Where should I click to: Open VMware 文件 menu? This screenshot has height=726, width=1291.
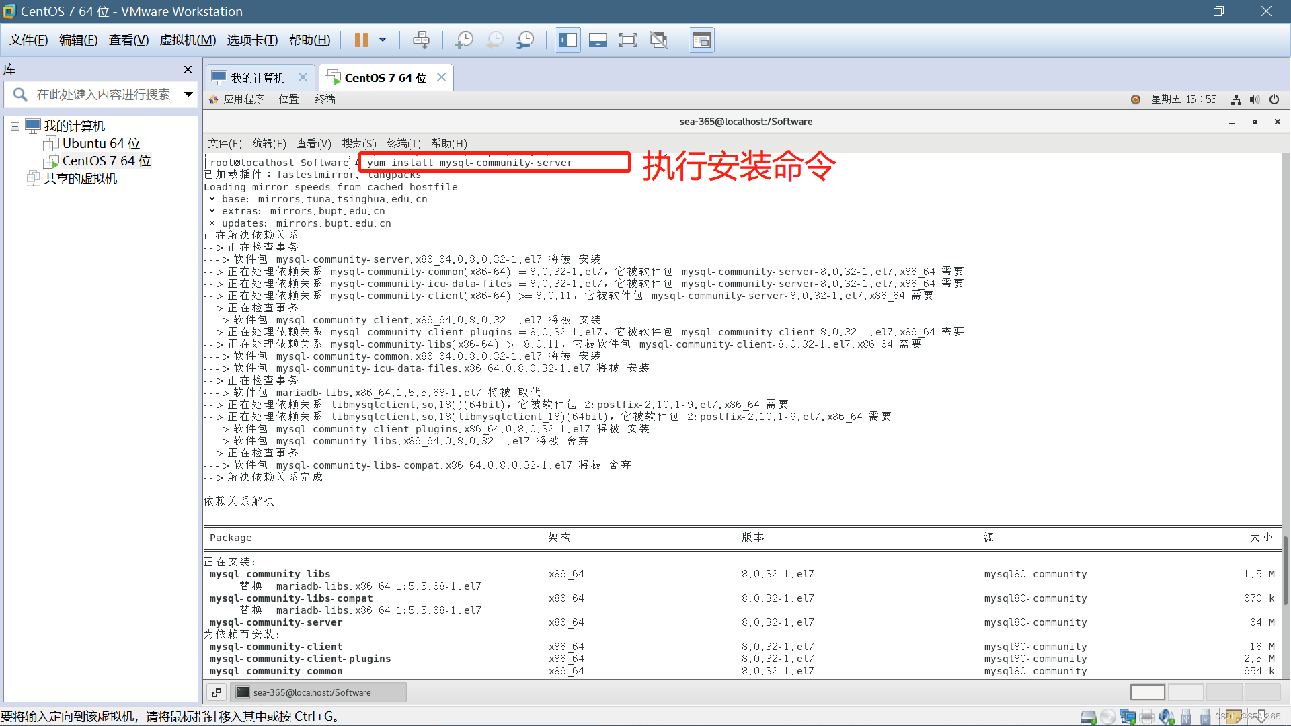tap(29, 40)
